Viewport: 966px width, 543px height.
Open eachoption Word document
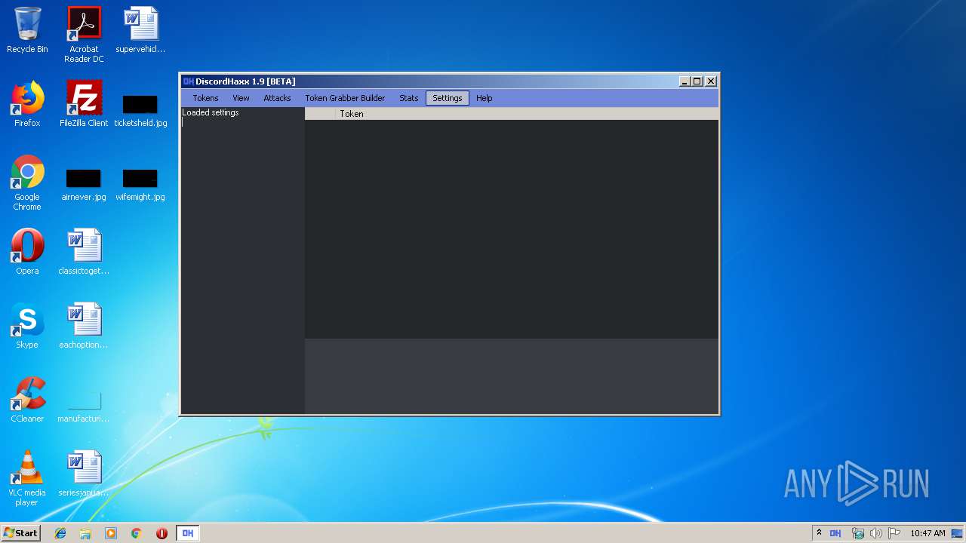(x=84, y=326)
